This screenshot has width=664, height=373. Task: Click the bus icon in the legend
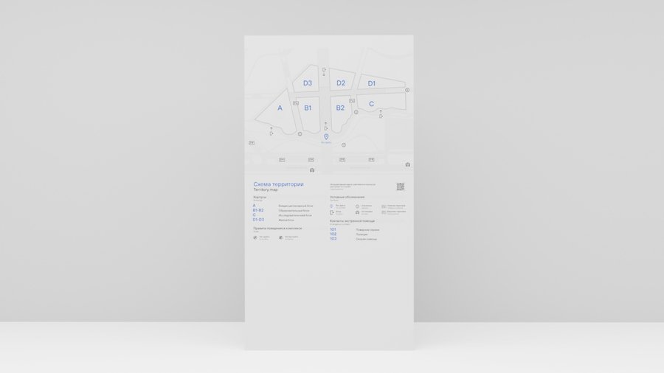coord(357,212)
